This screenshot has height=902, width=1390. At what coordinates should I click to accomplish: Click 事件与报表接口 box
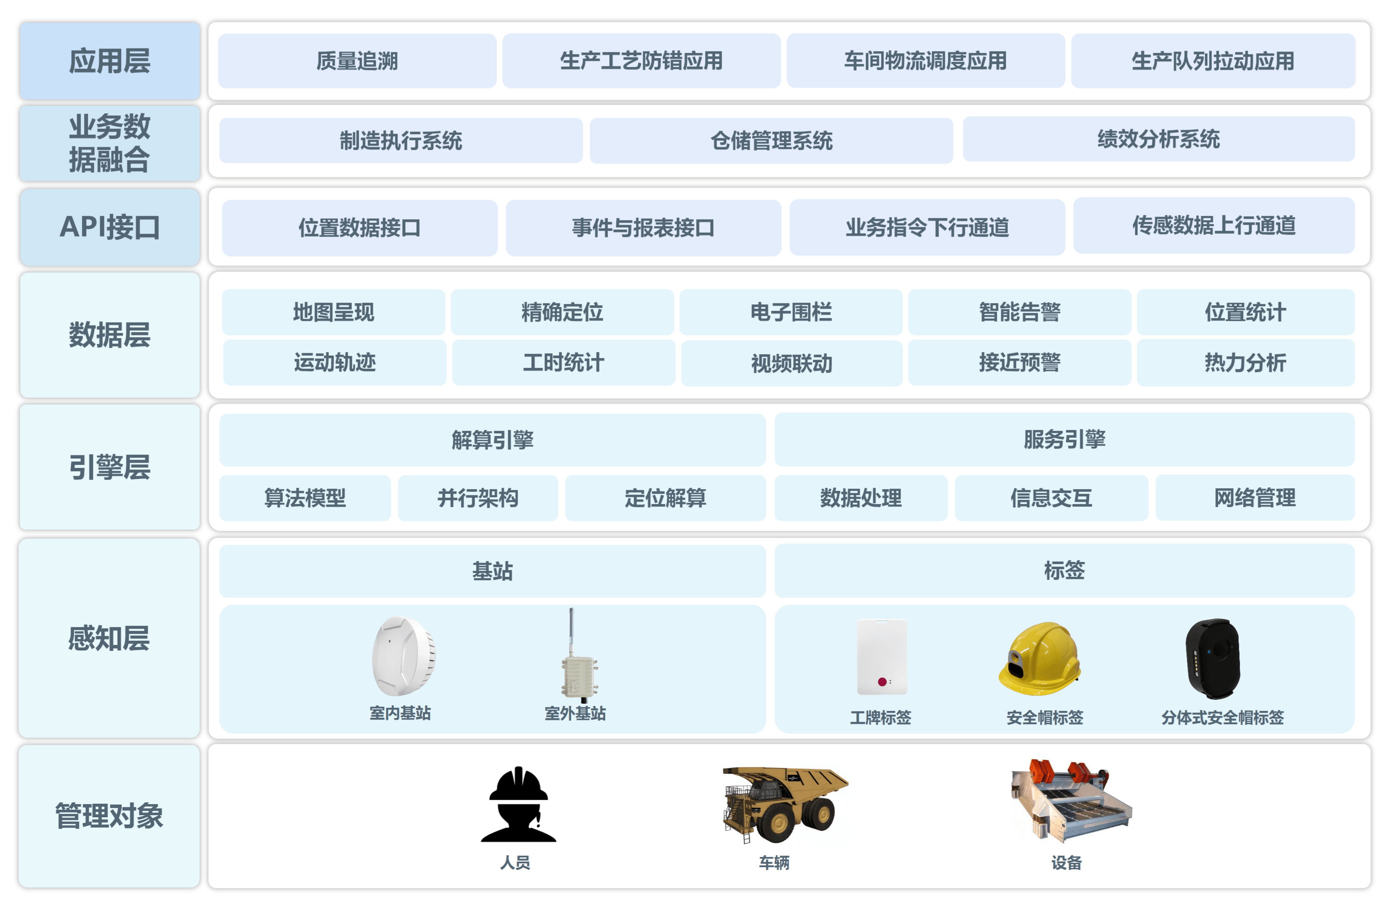[643, 228]
